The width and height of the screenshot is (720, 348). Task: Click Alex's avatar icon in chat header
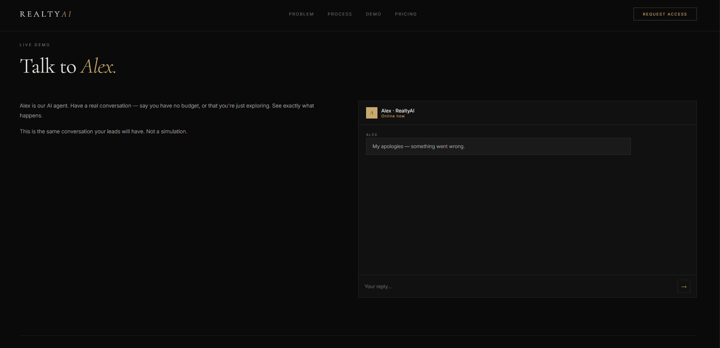coord(371,113)
